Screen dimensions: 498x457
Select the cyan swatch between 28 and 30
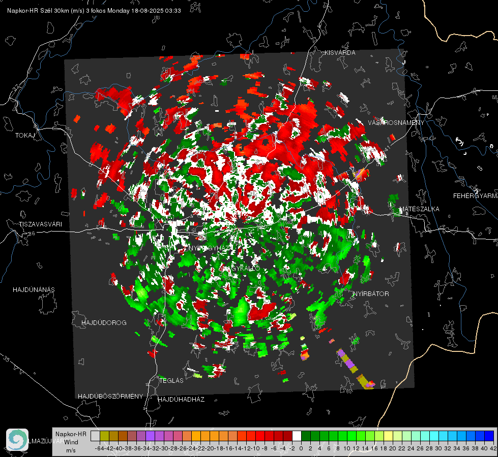(434, 436)
